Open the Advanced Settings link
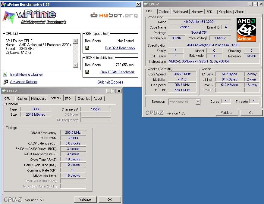This screenshot has width=264, height=204. 24,82
